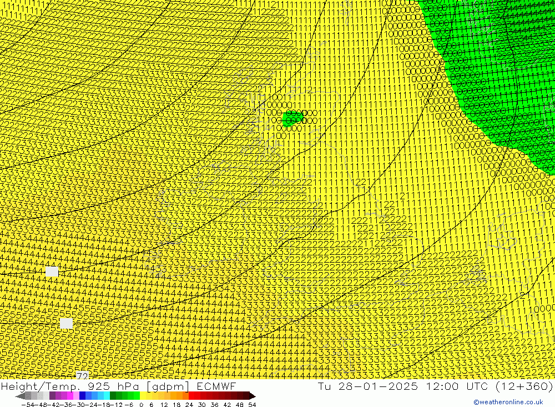Image resolution: width=555 pixels, height=407 pixels.
Task: Open the weatheronline.co.uk copyright link
Action: click(508, 402)
